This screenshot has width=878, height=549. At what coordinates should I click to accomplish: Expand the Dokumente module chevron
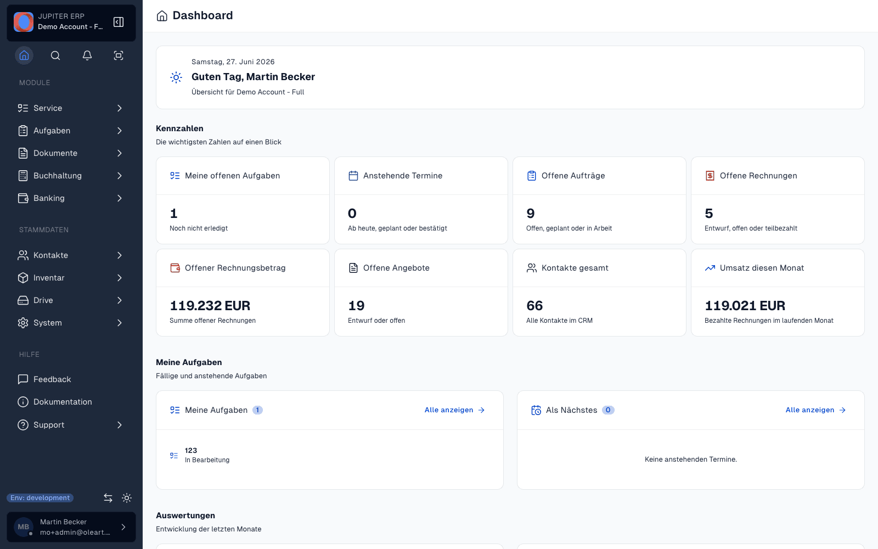click(x=120, y=153)
